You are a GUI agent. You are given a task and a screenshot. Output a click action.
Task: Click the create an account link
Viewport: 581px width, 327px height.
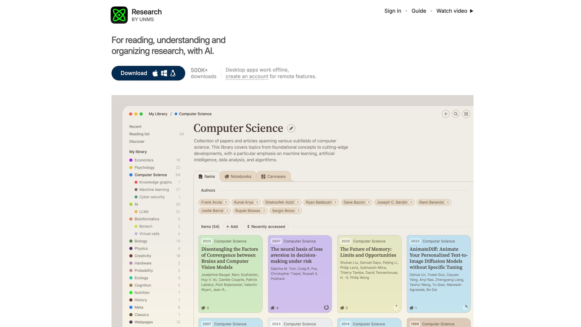[247, 77]
